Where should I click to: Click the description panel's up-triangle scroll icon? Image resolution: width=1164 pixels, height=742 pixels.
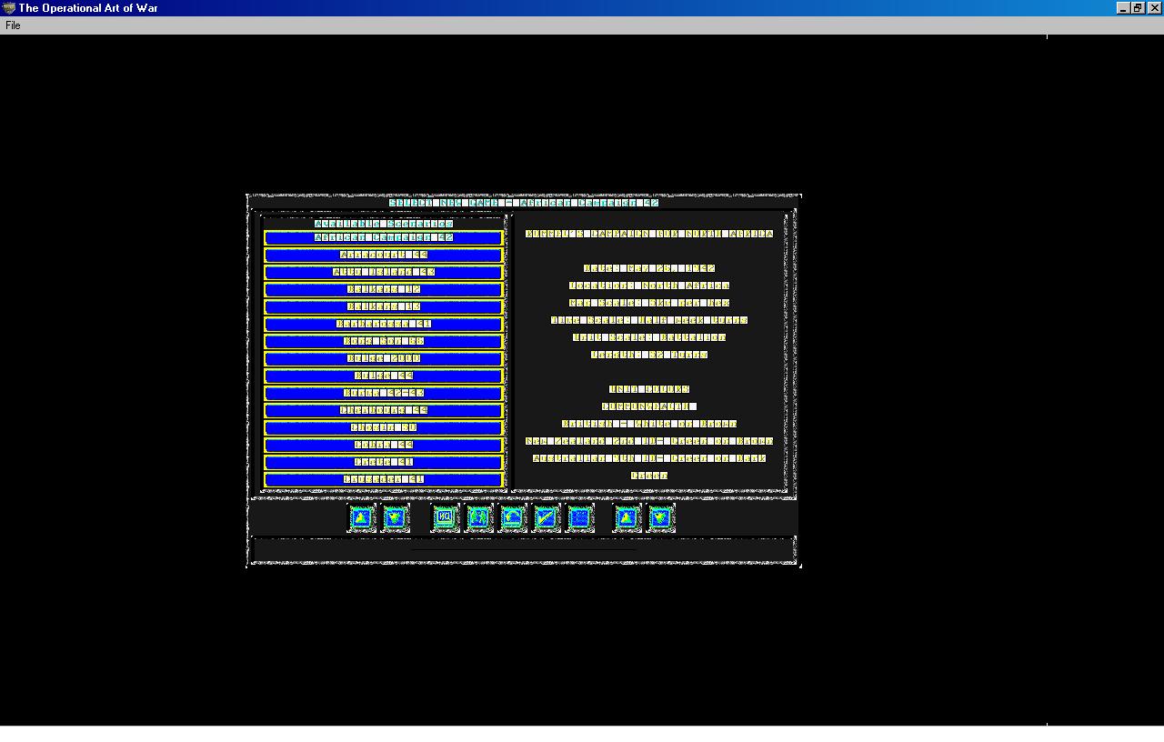627,518
